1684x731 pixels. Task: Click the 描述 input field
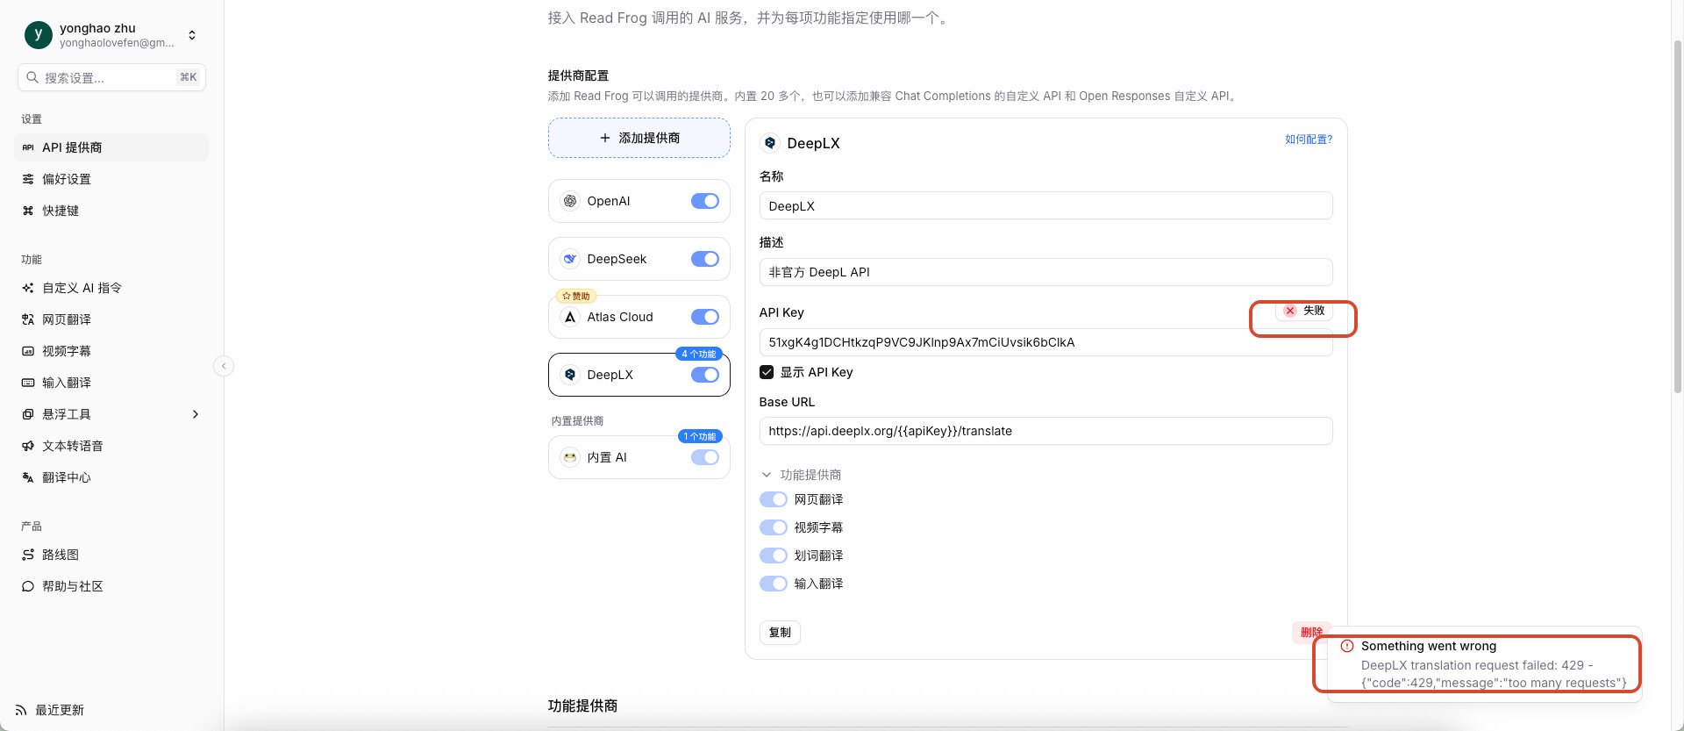coord(1045,272)
